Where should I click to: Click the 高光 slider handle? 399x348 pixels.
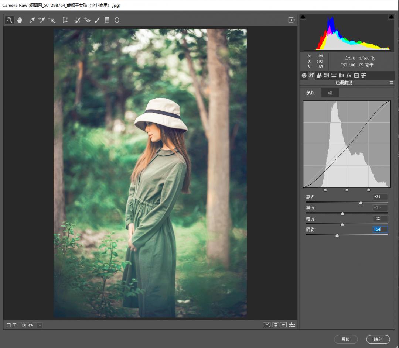coord(361,203)
